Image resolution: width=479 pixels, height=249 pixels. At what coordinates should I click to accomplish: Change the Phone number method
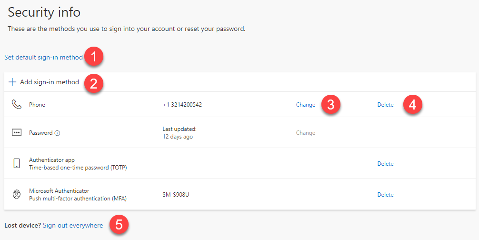click(306, 105)
